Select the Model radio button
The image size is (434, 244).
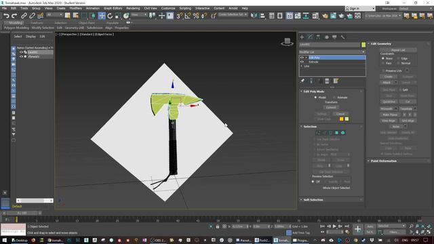point(315,98)
